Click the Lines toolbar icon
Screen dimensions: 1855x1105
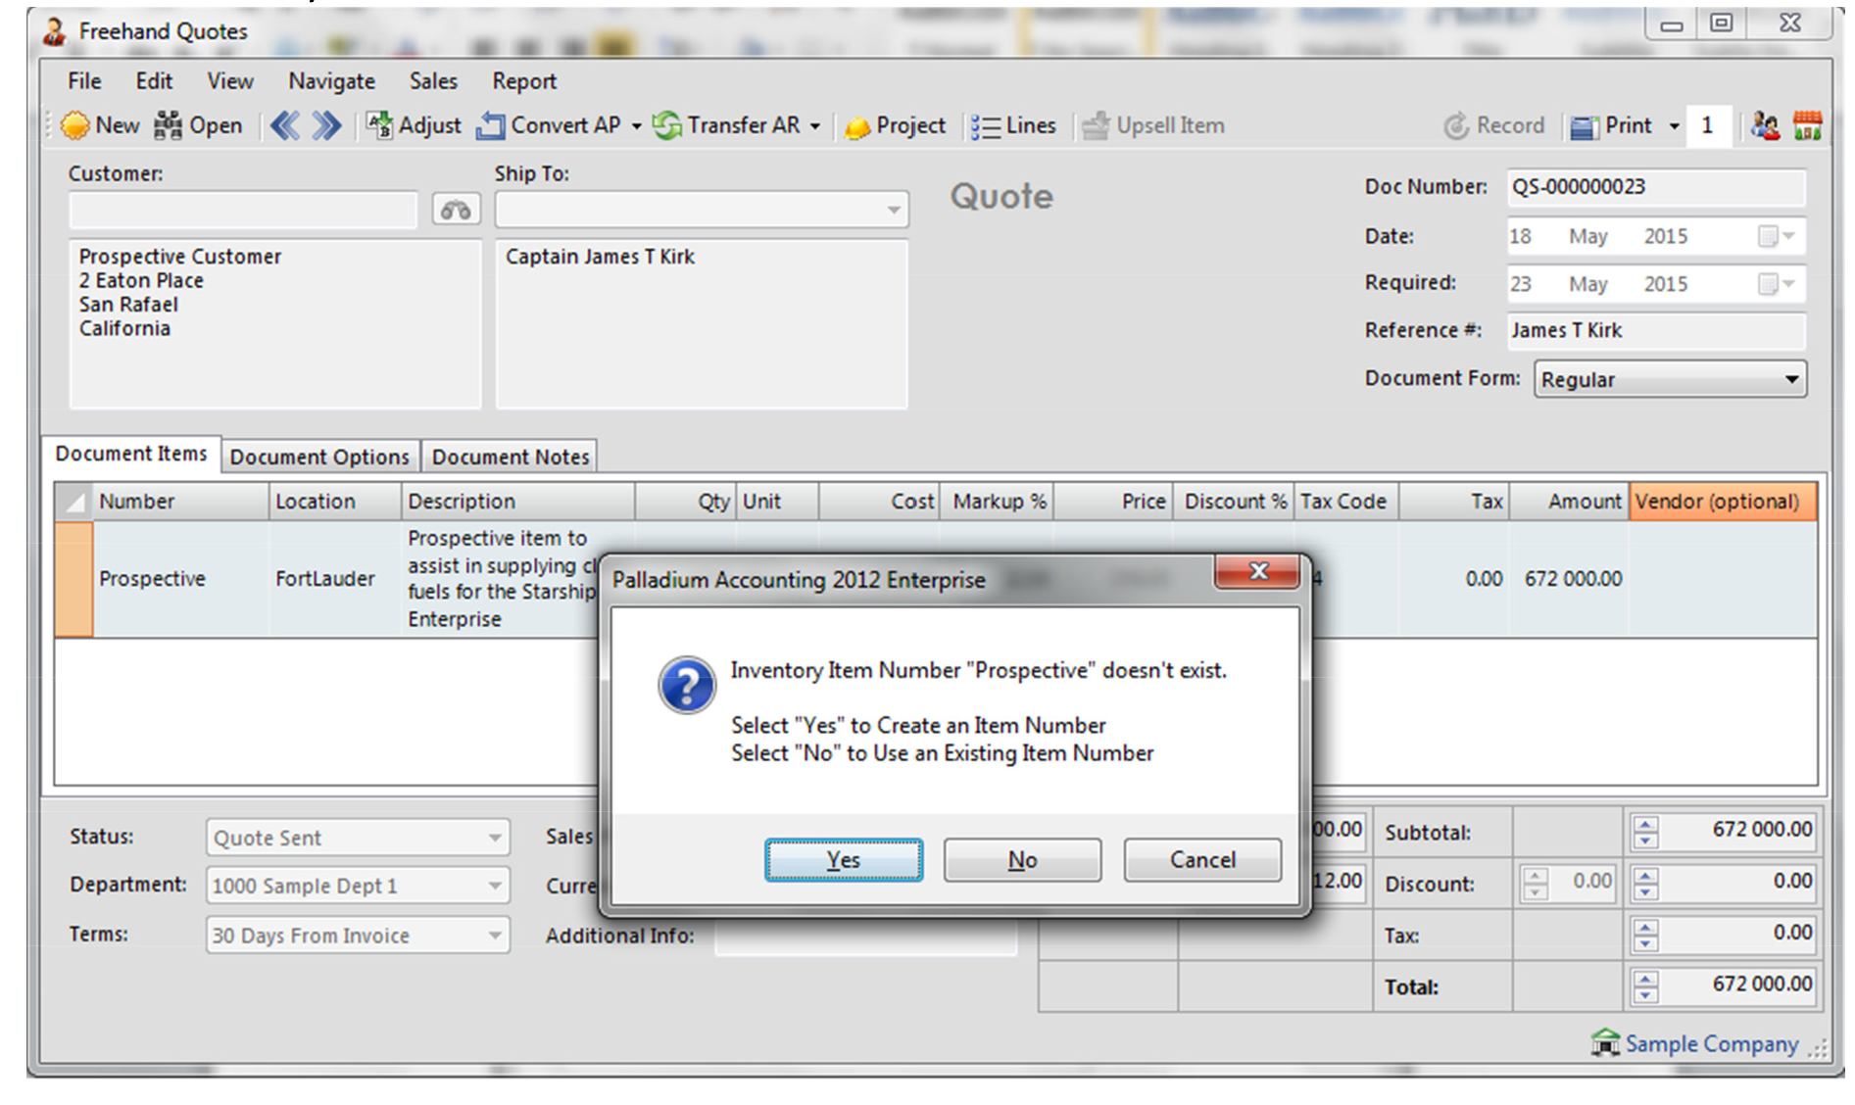(x=985, y=126)
